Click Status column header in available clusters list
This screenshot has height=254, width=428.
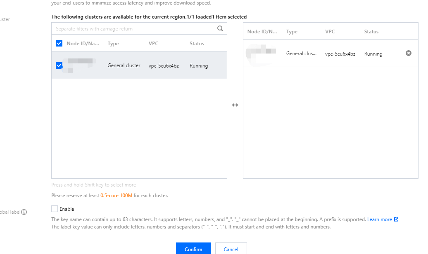197,44
